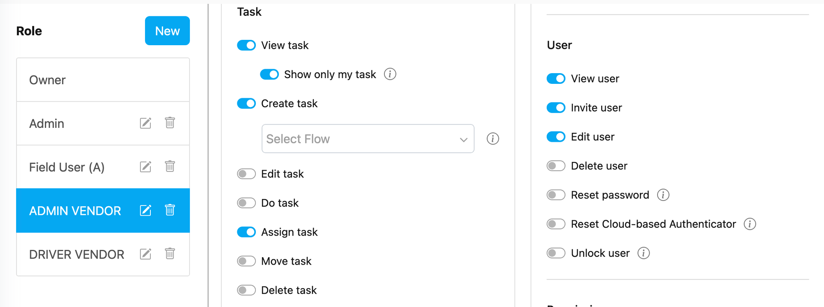824x307 pixels.
Task: Select the Admin role row
Action: pos(103,123)
